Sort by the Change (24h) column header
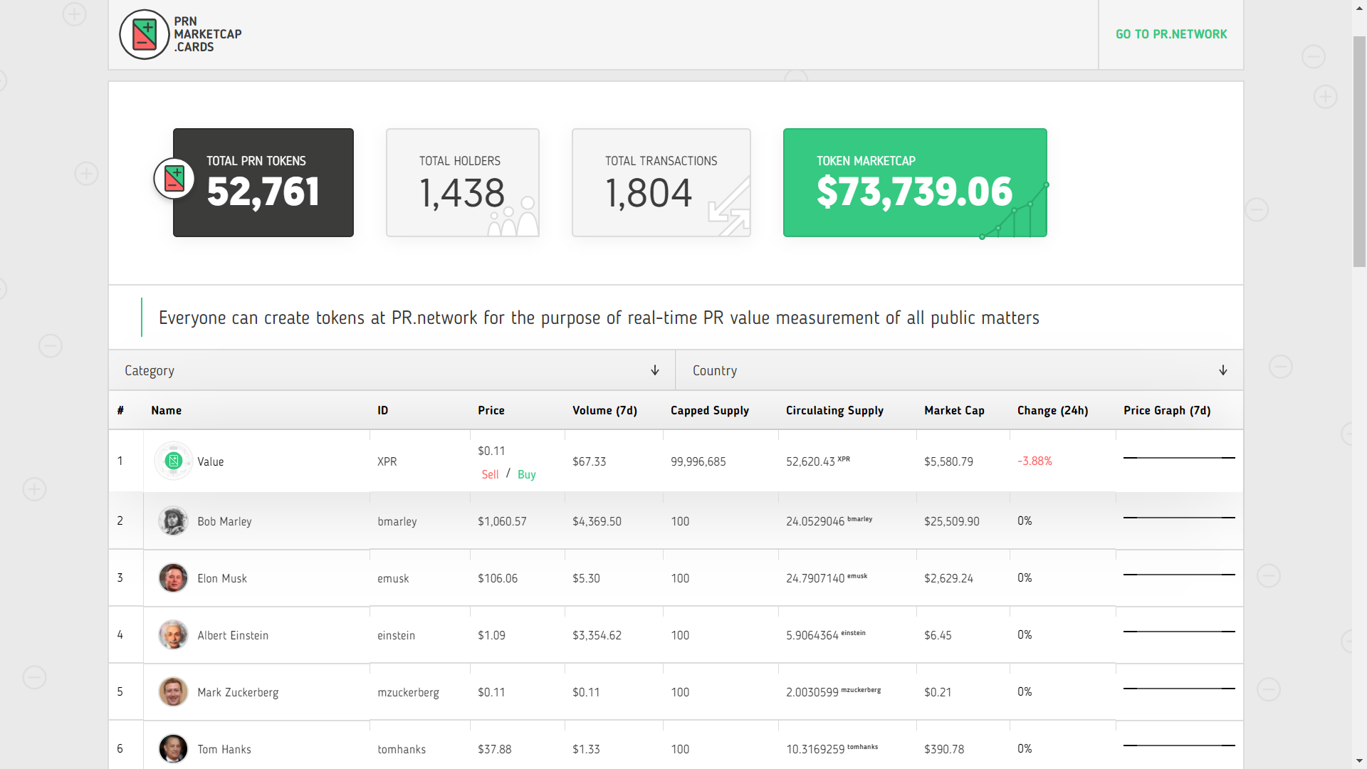1367x769 pixels. coord(1052,410)
